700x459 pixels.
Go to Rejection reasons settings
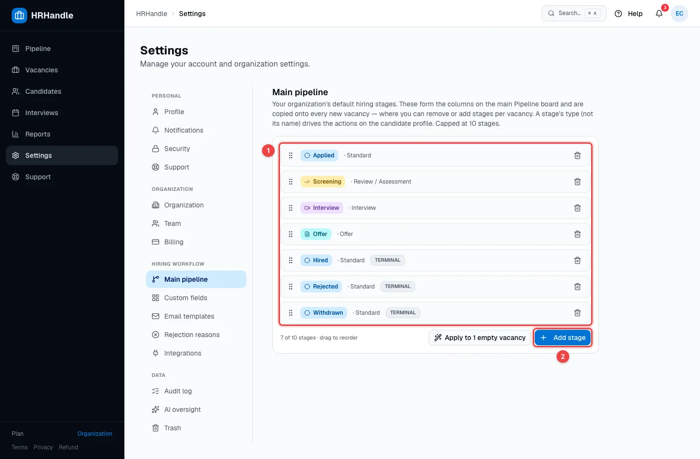[x=196, y=335]
